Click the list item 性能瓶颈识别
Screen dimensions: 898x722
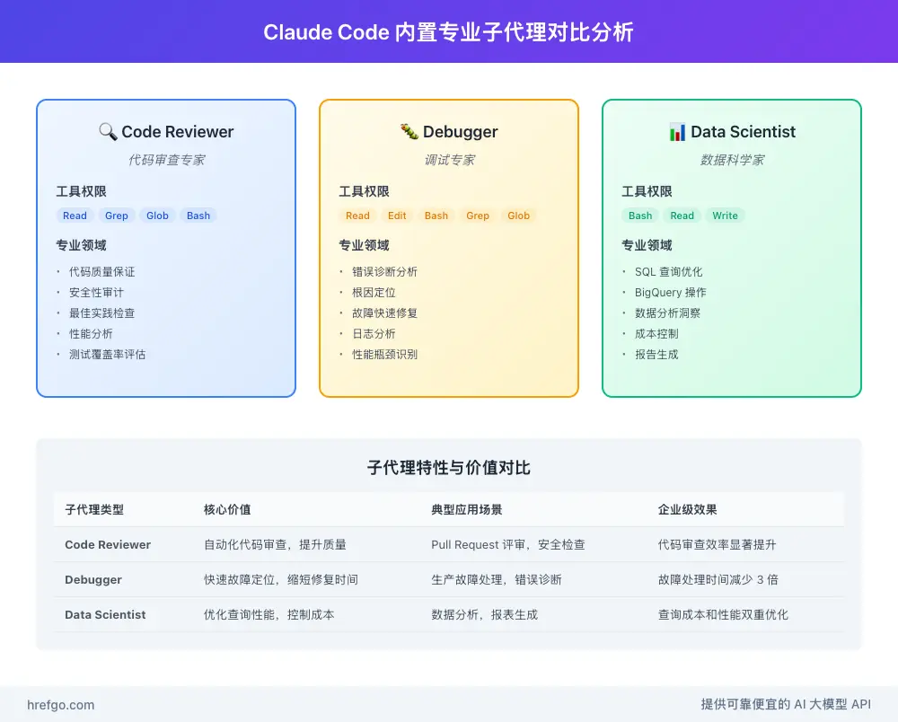[x=385, y=355]
